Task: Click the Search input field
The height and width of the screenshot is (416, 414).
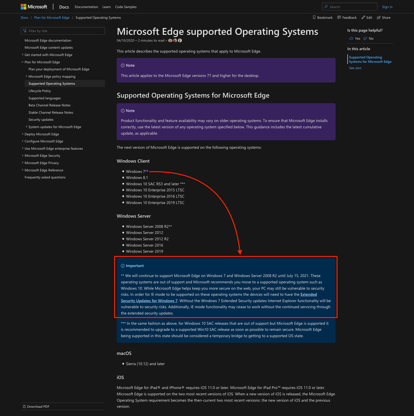Action: click(x=349, y=7)
